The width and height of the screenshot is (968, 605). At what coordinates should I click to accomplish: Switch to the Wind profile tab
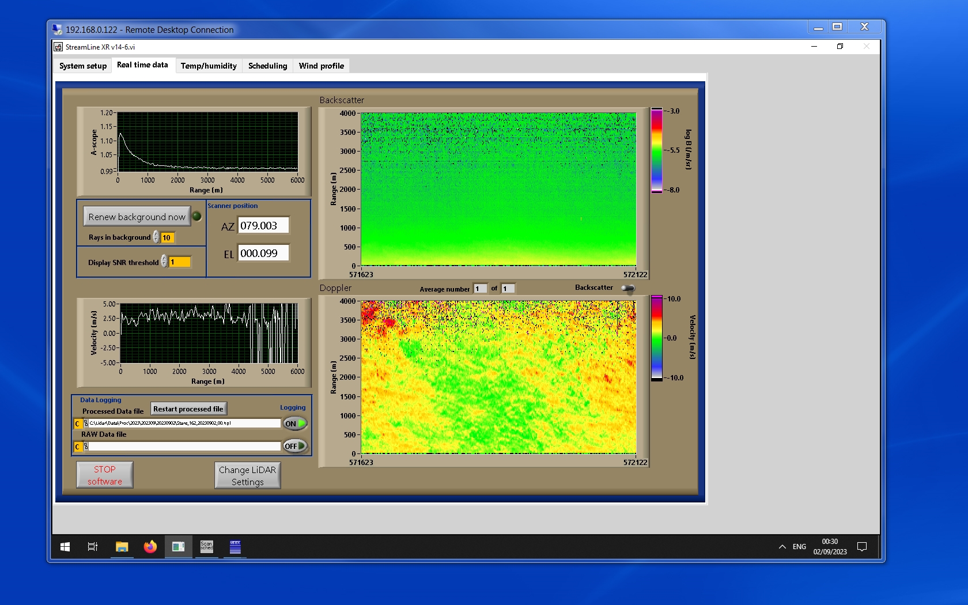coord(321,66)
